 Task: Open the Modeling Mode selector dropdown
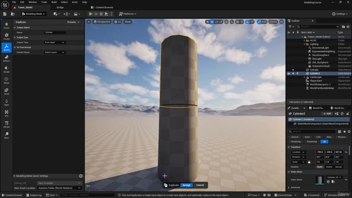pyautogui.click(x=34, y=14)
